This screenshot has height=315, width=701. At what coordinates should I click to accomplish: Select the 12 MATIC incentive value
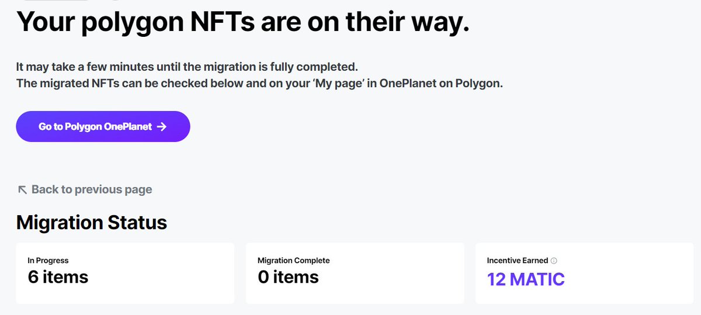526,279
